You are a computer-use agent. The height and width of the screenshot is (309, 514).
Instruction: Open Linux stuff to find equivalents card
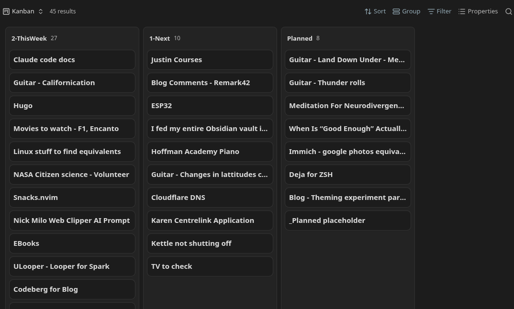(x=72, y=151)
